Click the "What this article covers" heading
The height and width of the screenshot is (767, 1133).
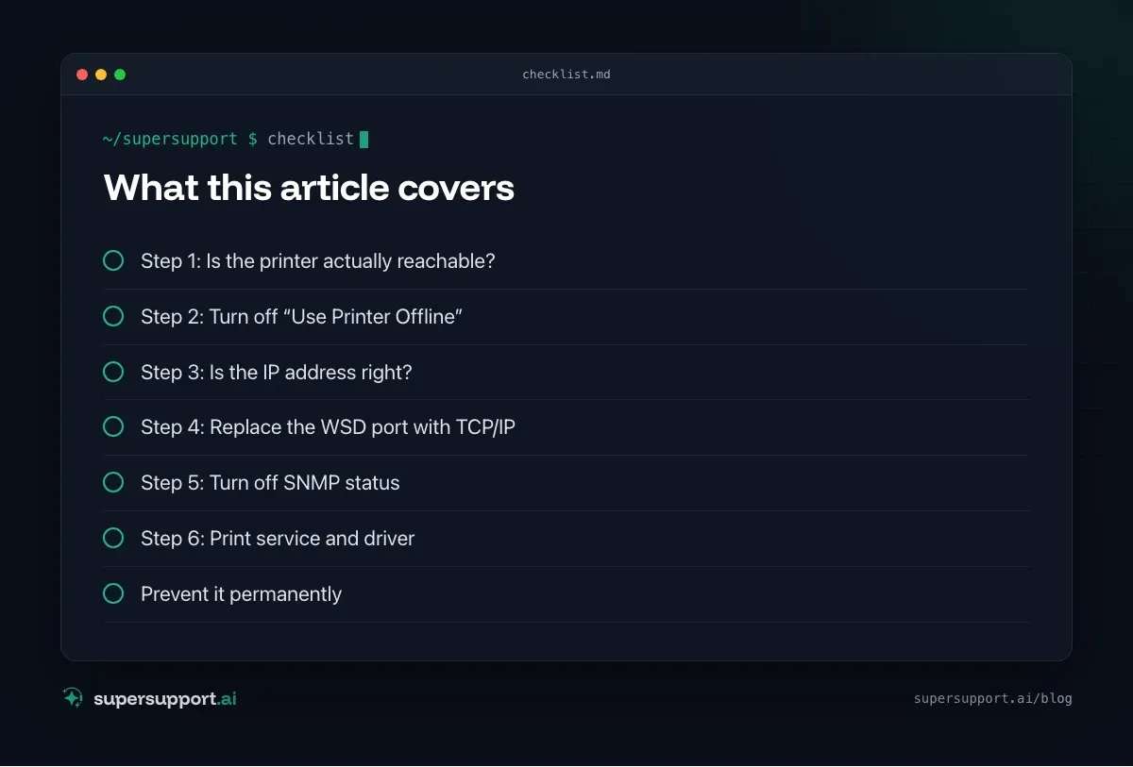[x=309, y=188]
